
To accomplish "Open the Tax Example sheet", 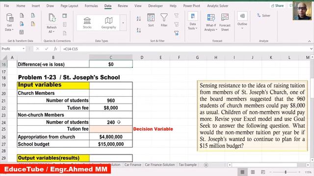I will point(187,165).
